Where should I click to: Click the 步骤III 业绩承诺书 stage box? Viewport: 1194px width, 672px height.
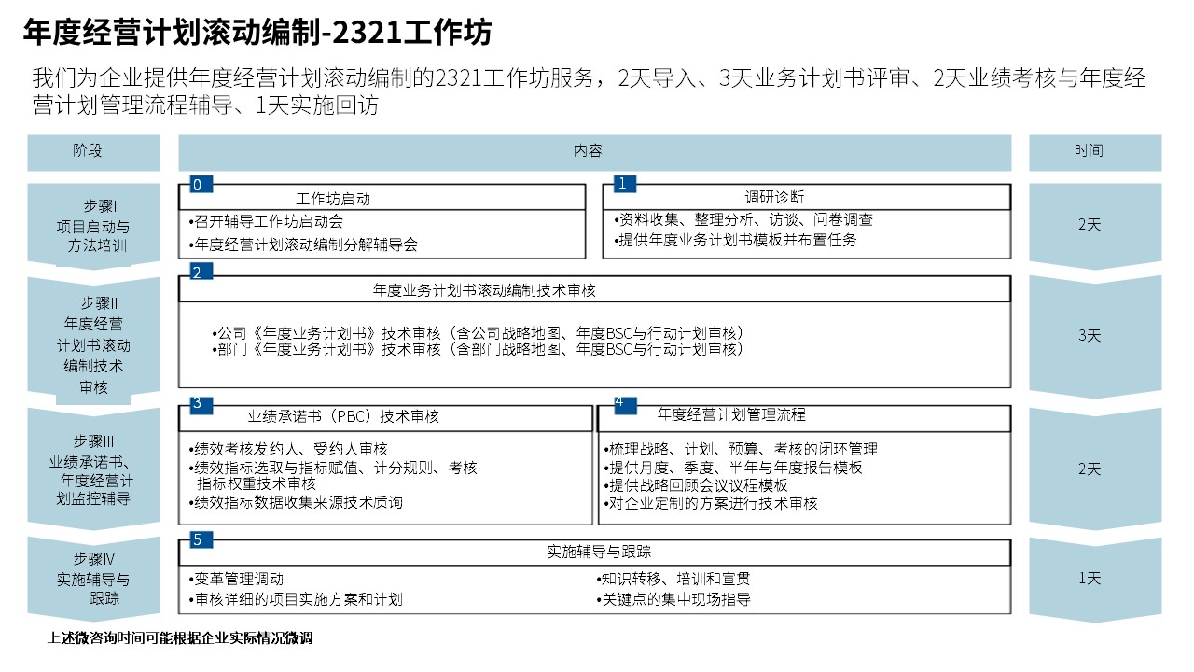tap(93, 469)
